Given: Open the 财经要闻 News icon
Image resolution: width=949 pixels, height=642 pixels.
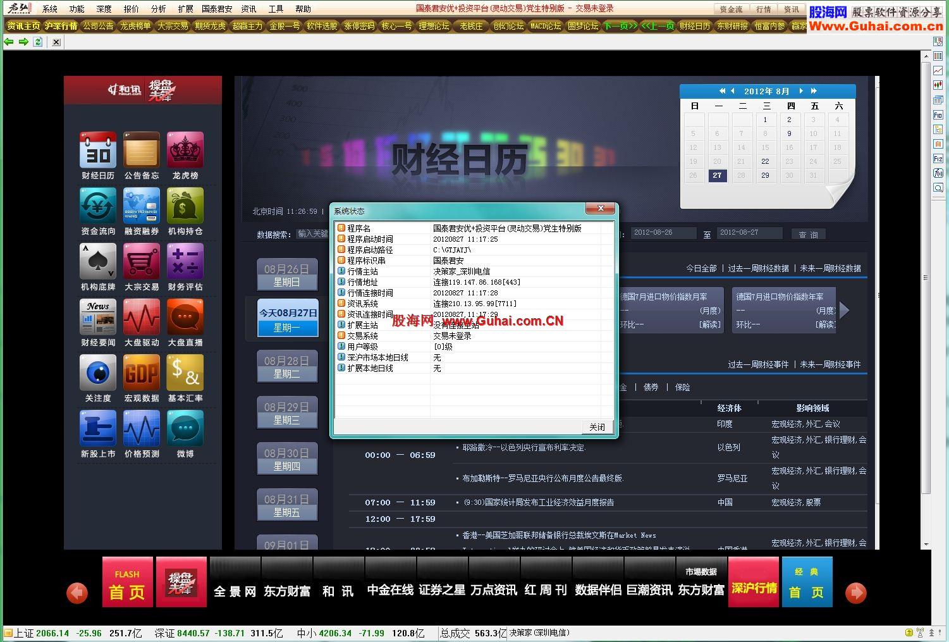Looking at the screenshot, I should pyautogui.click(x=98, y=317).
